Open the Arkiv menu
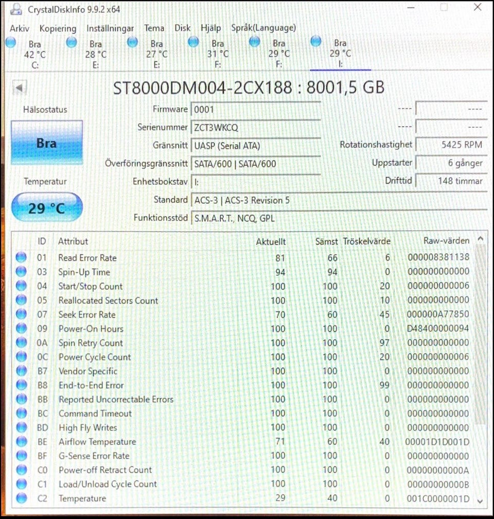 point(19,28)
